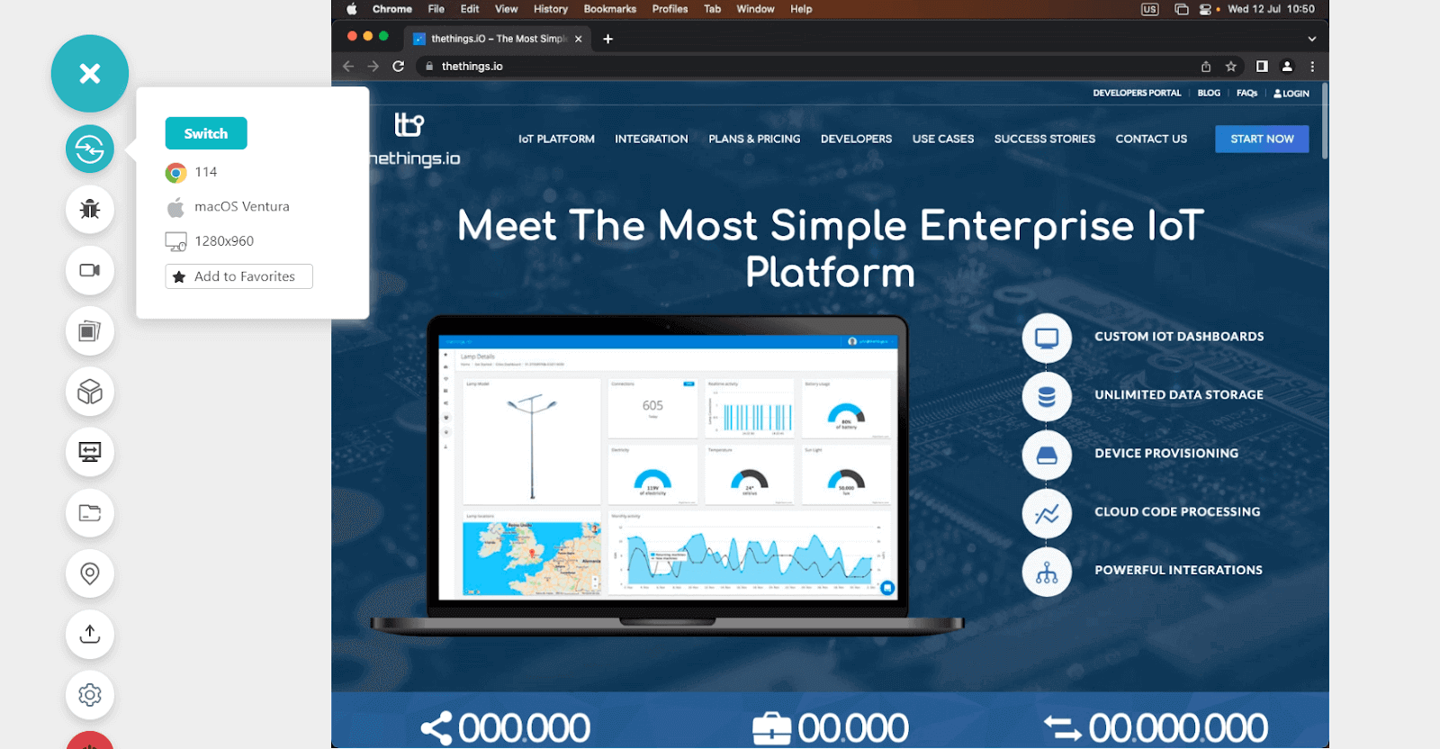
Task: Bookmark the page with star icon
Action: pyautogui.click(x=1231, y=67)
